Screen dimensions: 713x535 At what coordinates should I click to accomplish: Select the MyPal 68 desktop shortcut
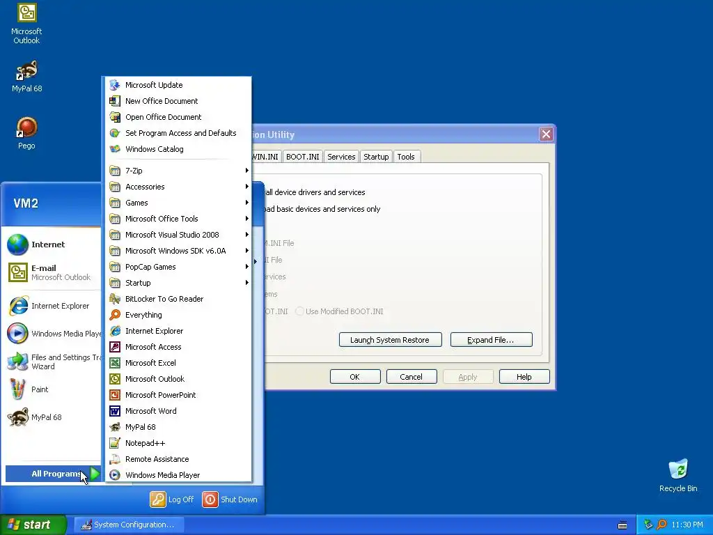pyautogui.click(x=26, y=76)
